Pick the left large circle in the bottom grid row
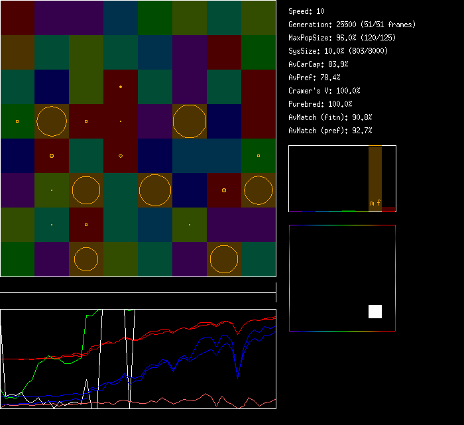This screenshot has height=425, width=464. pyautogui.click(x=86, y=259)
